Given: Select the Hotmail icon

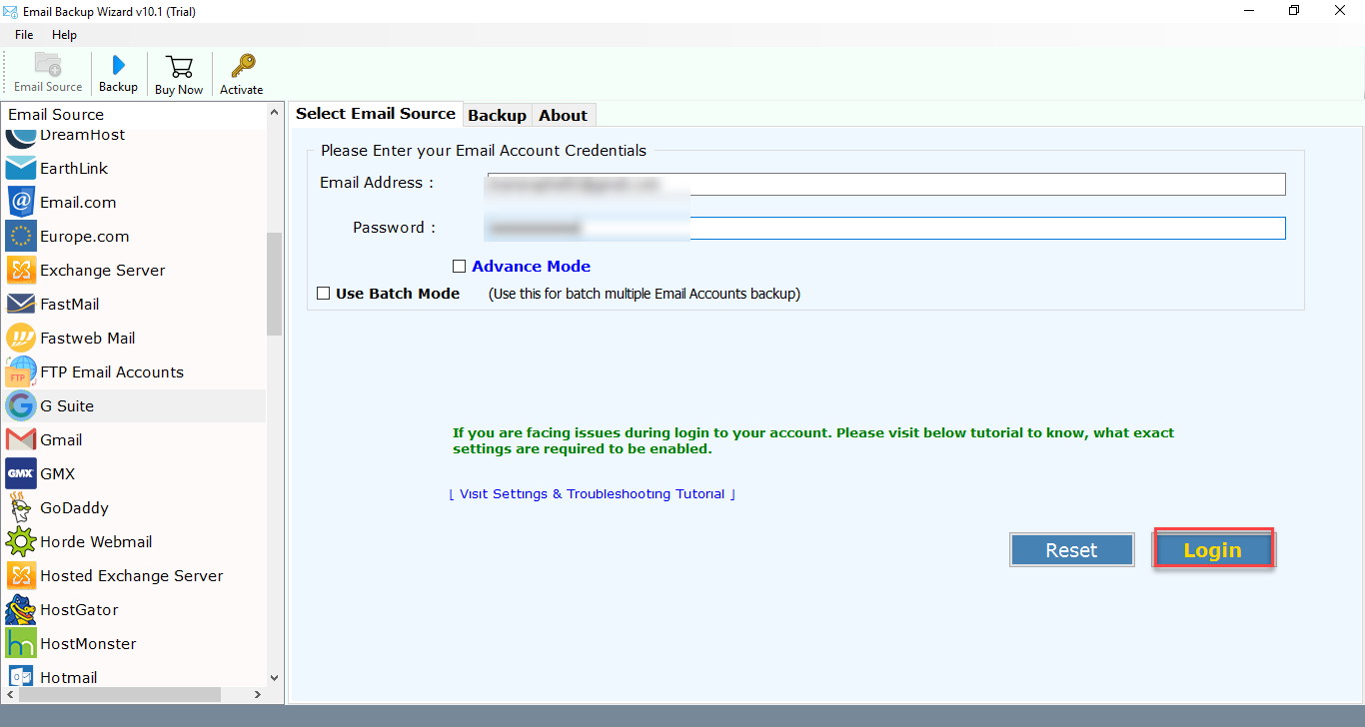Looking at the screenshot, I should point(21,678).
